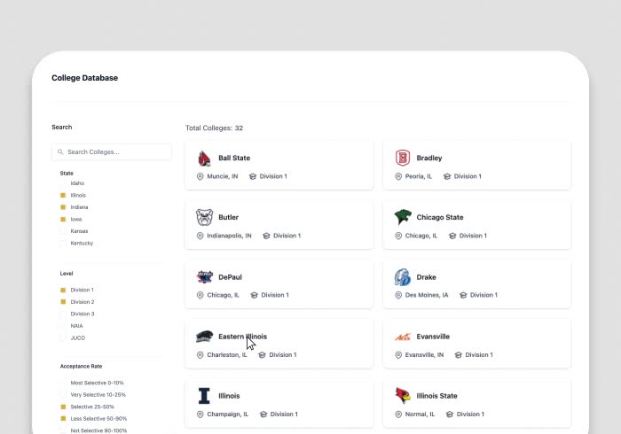The width and height of the screenshot is (621, 434).
Task: Click location pin next to Champaign, IL
Action: [x=200, y=415]
